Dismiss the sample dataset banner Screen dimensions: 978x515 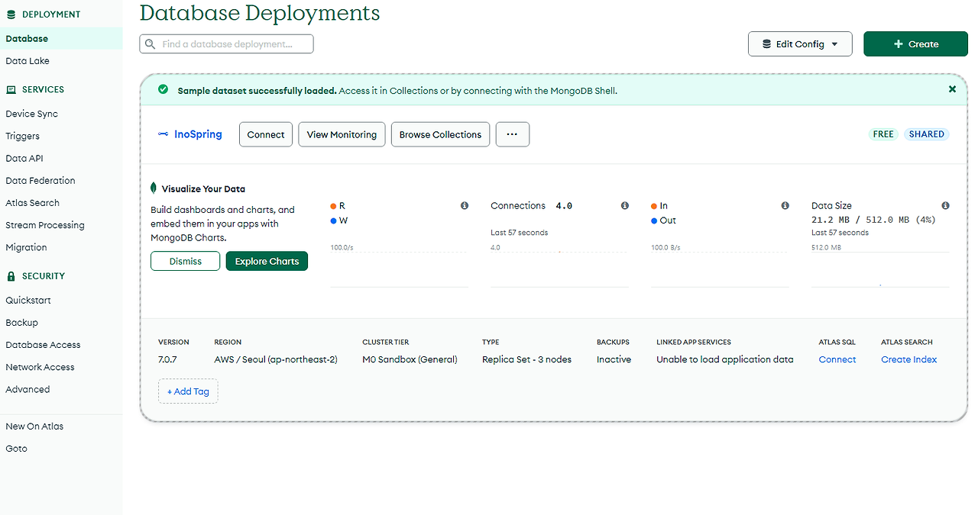952,89
